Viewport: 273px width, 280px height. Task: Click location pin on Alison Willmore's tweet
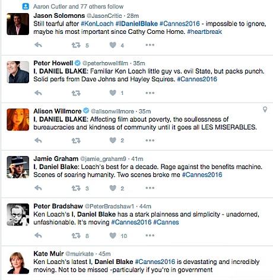click(x=265, y=109)
